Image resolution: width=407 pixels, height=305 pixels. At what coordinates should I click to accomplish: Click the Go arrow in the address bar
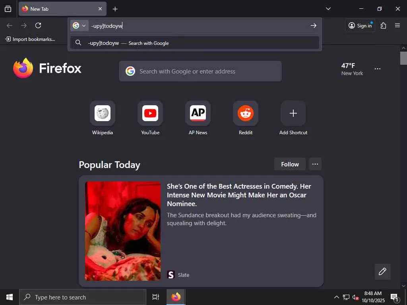[x=314, y=25]
